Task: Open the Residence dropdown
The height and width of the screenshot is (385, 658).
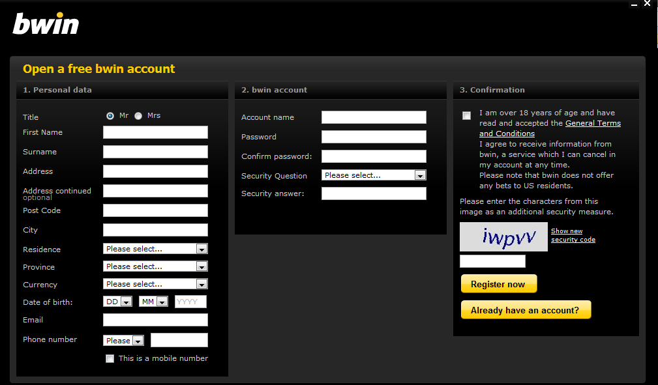Action: (202, 248)
